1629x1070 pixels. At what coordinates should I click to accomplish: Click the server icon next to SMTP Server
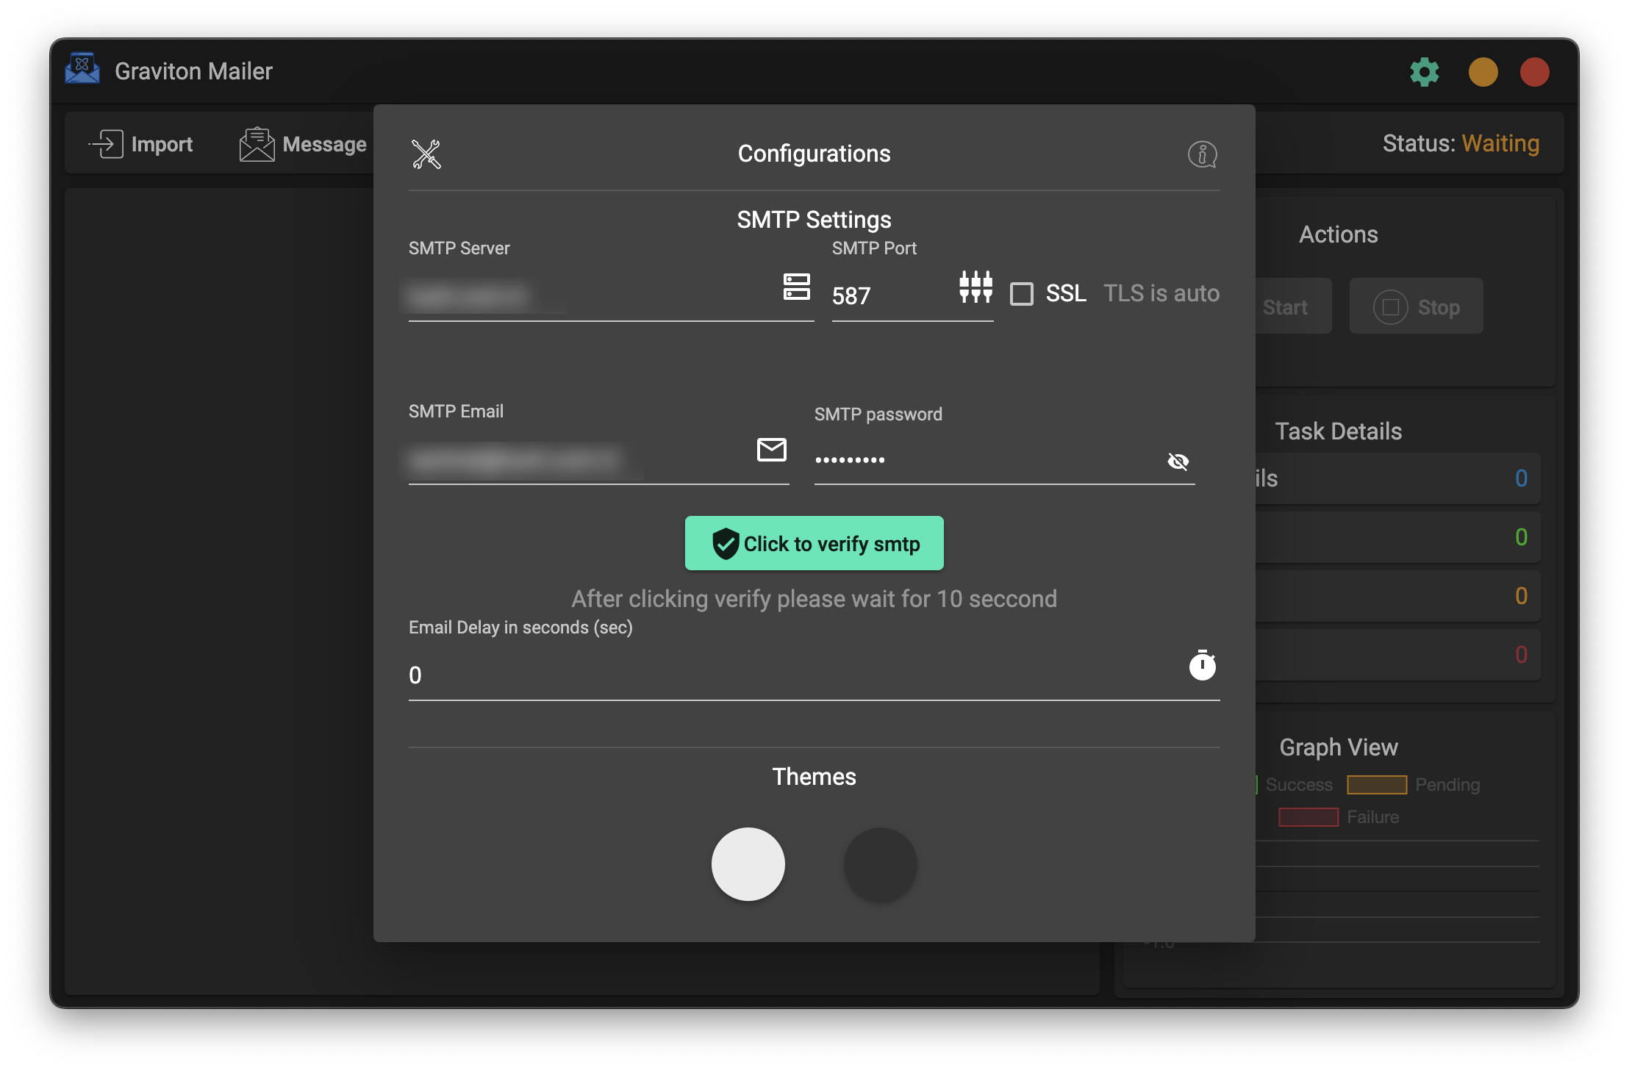[796, 287]
